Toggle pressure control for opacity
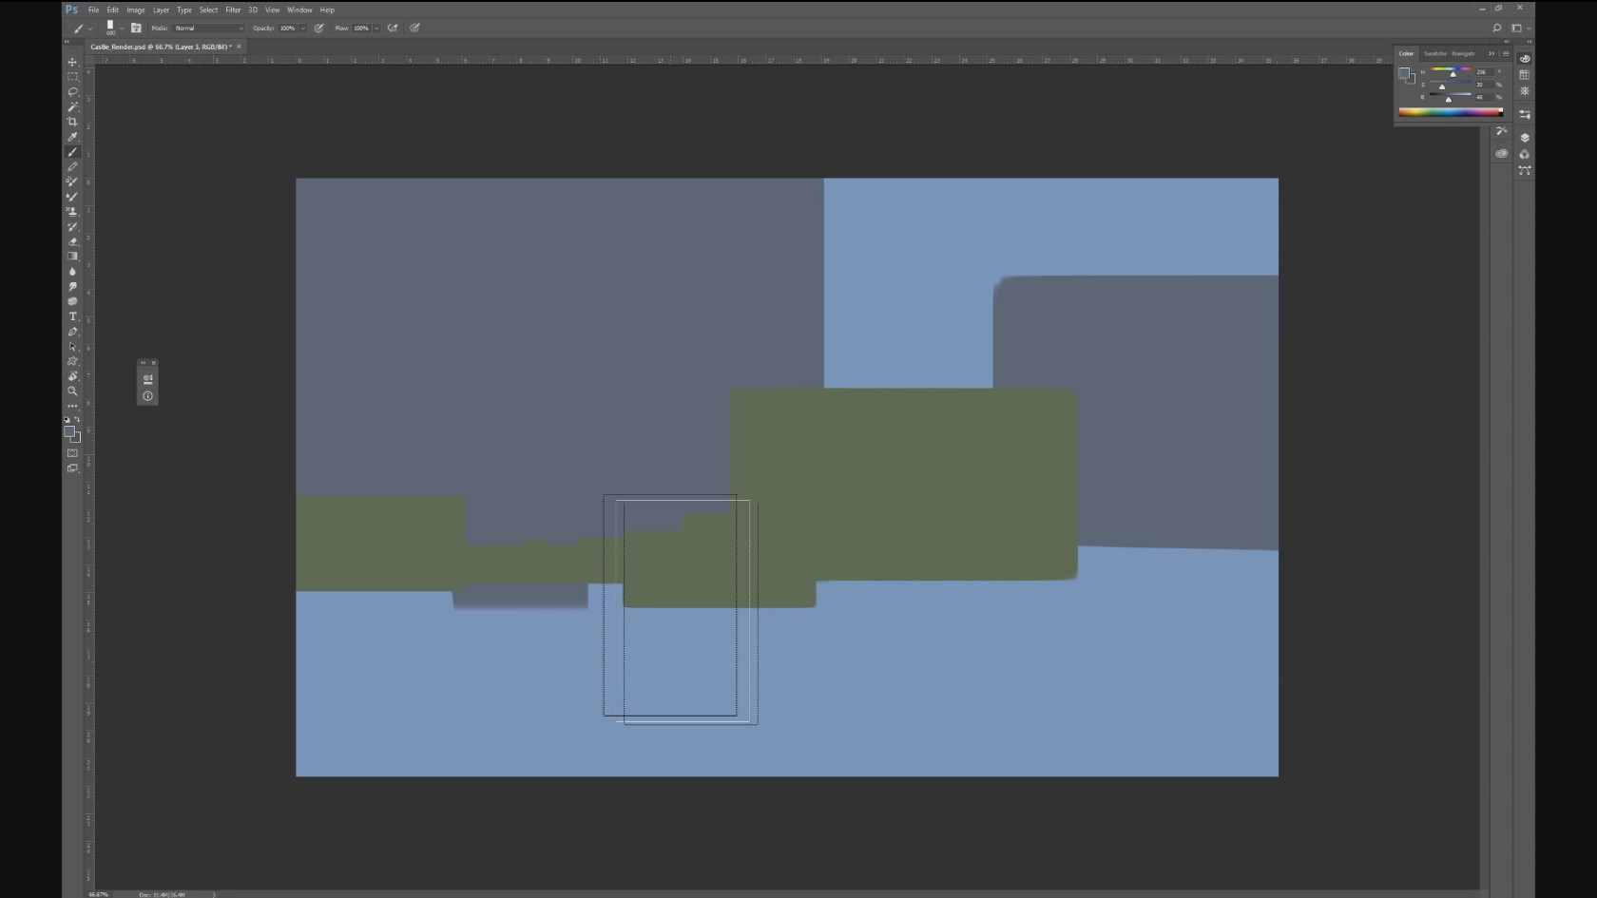The height and width of the screenshot is (898, 1597). 319,29
